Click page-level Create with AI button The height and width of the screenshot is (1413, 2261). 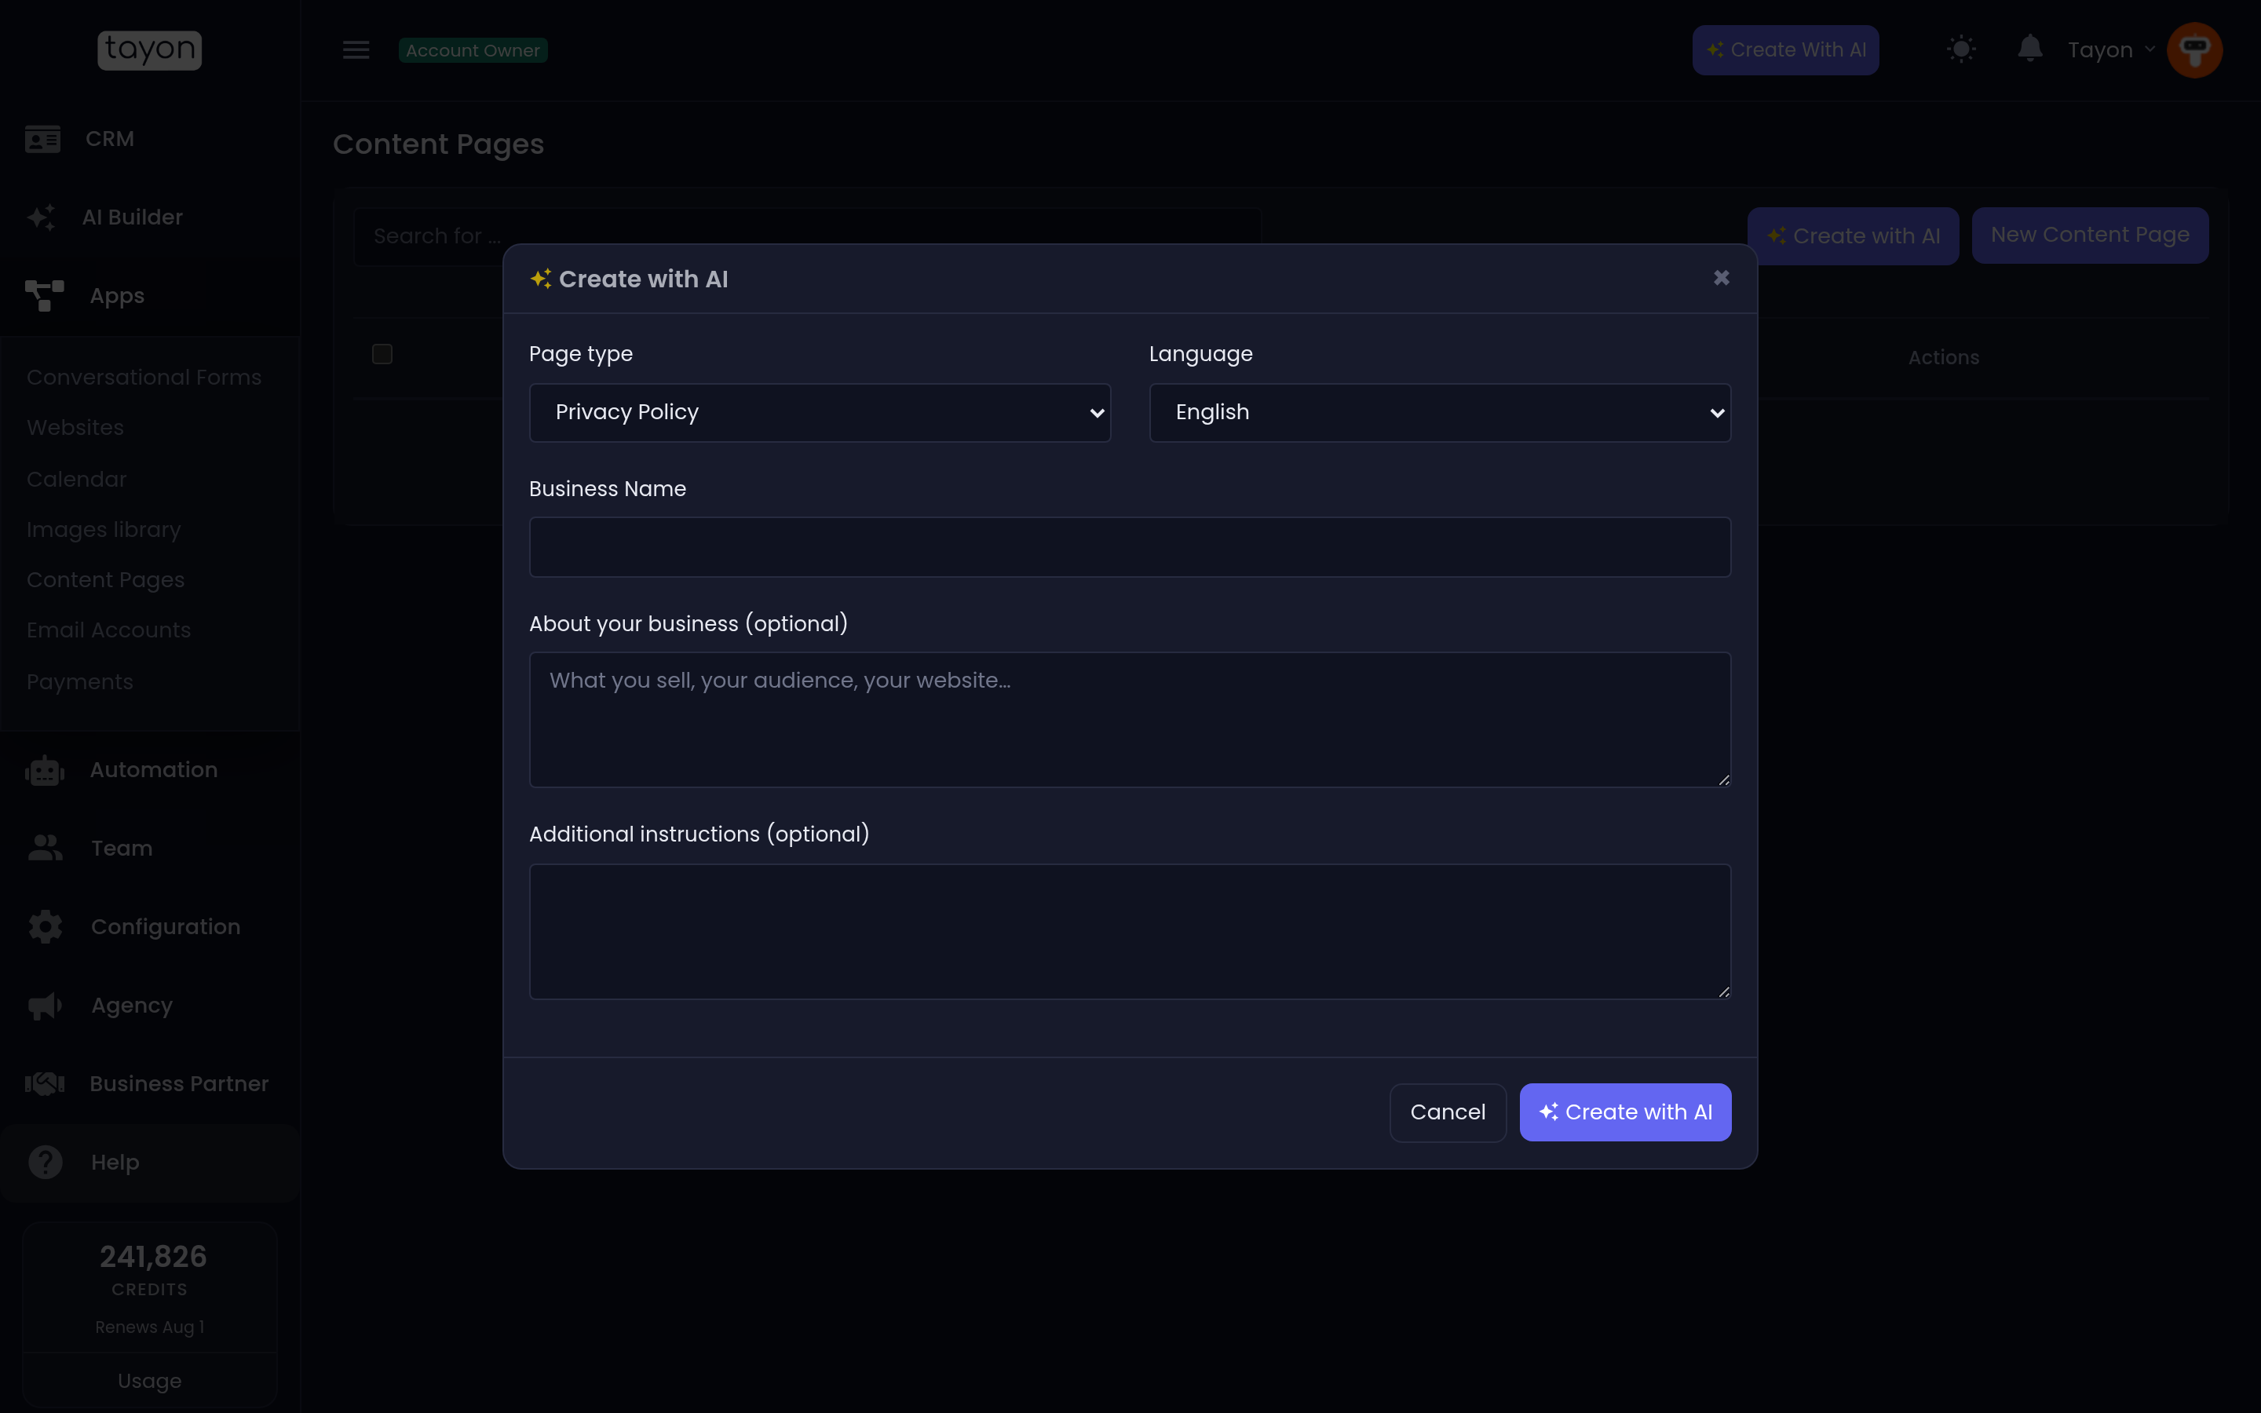[x=1852, y=235]
